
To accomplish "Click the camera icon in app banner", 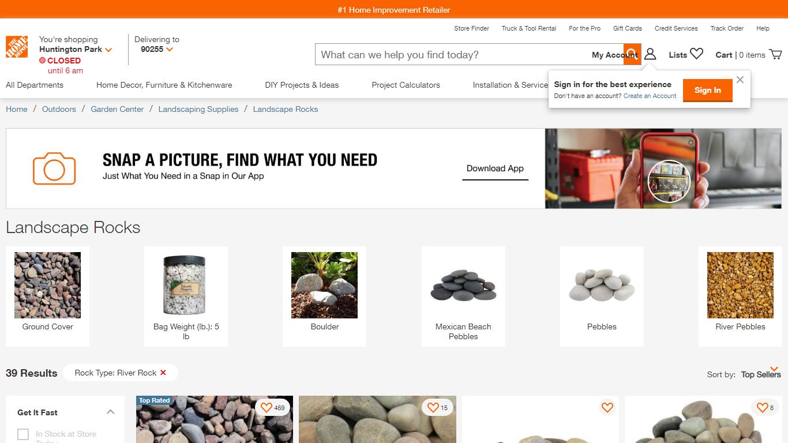I will coord(54,168).
